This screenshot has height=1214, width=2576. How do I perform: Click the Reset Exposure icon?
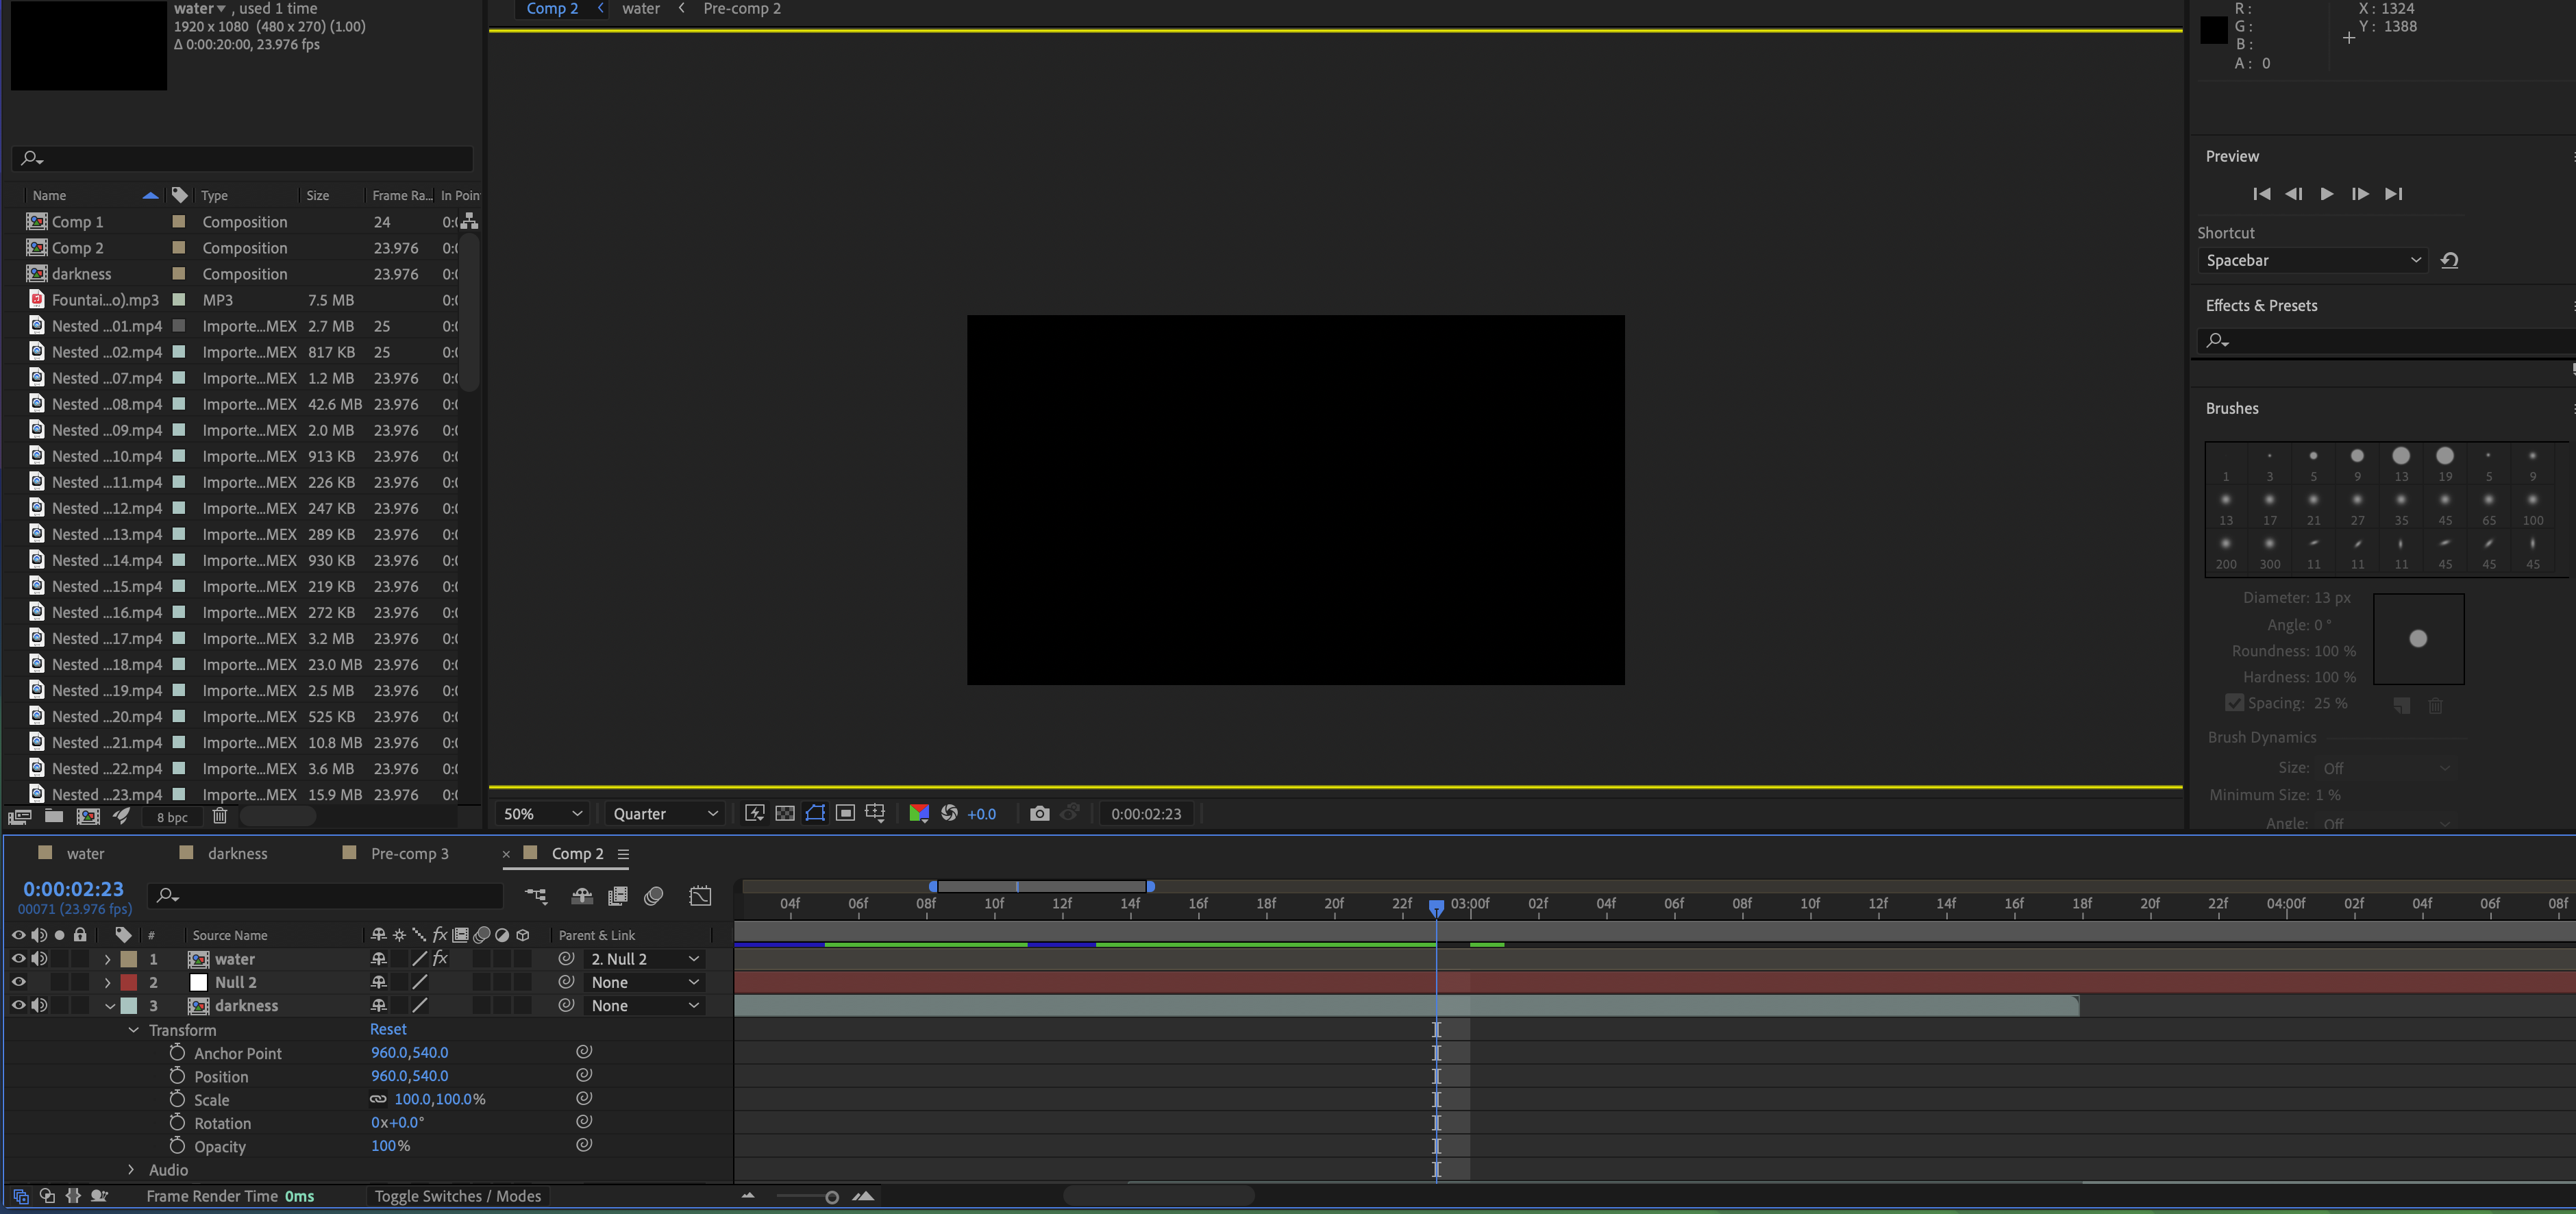(x=949, y=814)
